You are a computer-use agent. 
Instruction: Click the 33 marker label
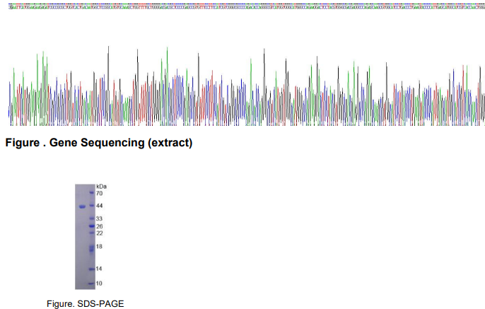click(x=100, y=218)
